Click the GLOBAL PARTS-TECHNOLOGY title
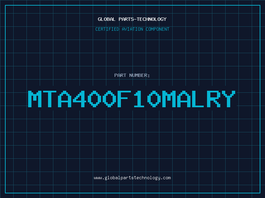Viewport: 265px width, 198px height. (x=132, y=19)
